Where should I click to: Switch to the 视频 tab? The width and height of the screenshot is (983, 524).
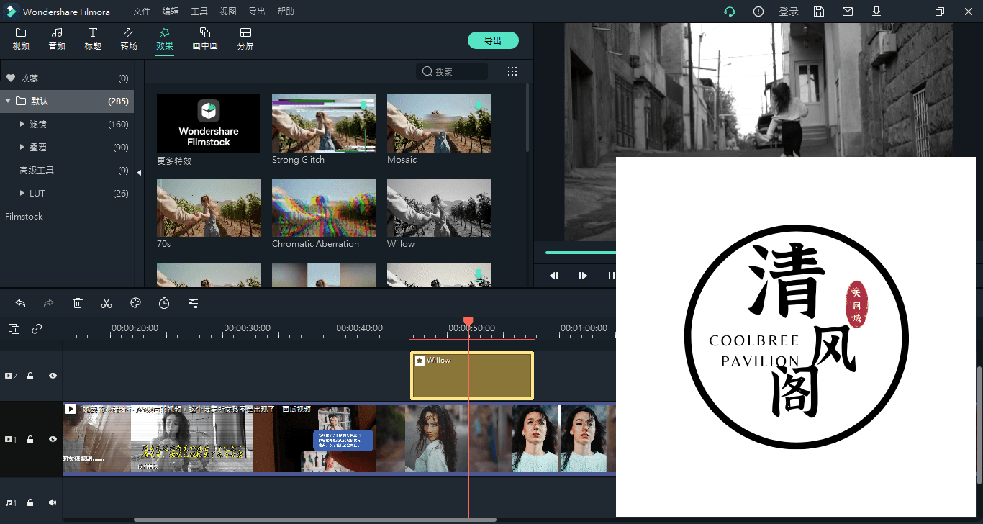tap(21, 39)
